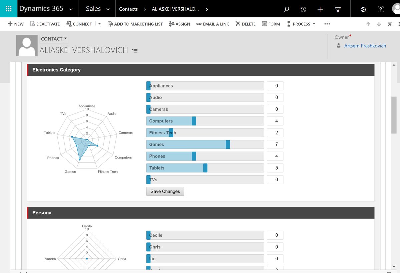The height and width of the screenshot is (273, 400).
Task: Click the Computers value field showing 4
Action: [x=275, y=121]
